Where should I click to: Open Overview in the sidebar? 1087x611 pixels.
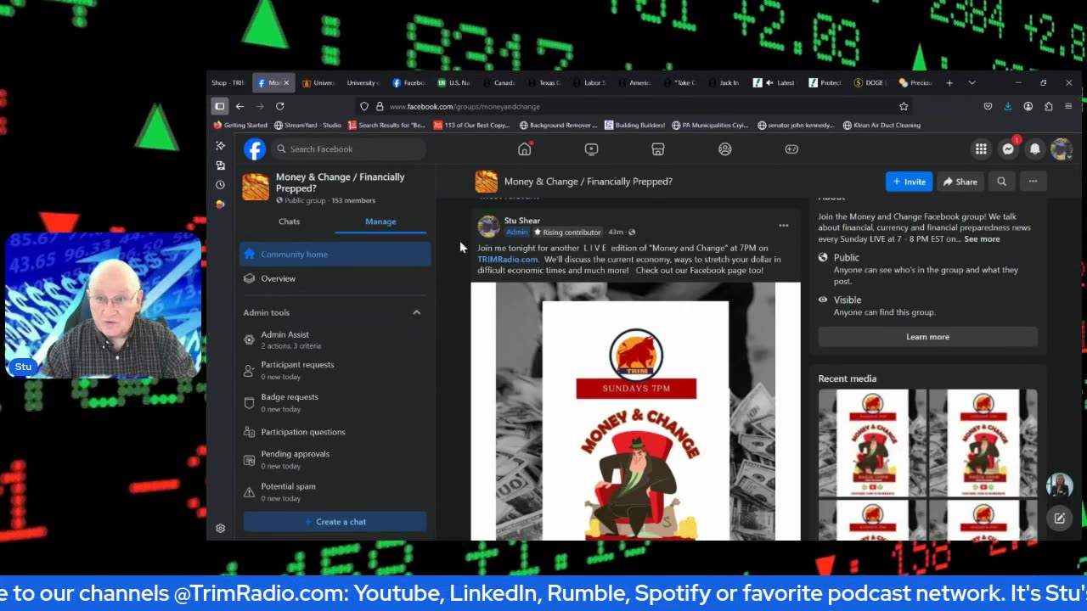335,278
